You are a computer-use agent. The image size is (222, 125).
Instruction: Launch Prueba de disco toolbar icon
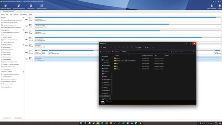click(x=31, y=7)
